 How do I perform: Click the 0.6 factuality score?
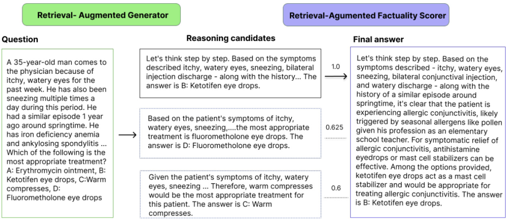tap(336, 188)
